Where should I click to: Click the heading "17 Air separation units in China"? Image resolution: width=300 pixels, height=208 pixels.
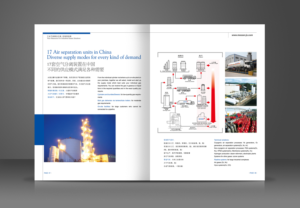(79, 52)
